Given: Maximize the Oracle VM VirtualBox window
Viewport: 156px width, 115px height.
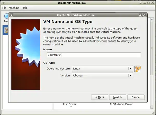Looking at the screenshot, I should 149,2.
